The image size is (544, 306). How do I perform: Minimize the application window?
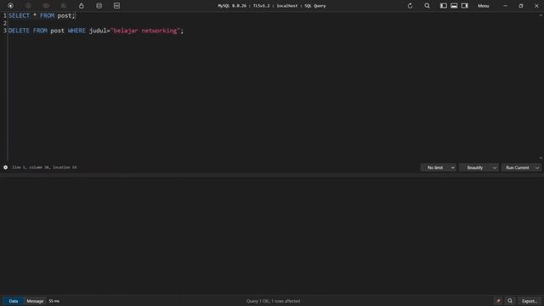[x=505, y=6]
